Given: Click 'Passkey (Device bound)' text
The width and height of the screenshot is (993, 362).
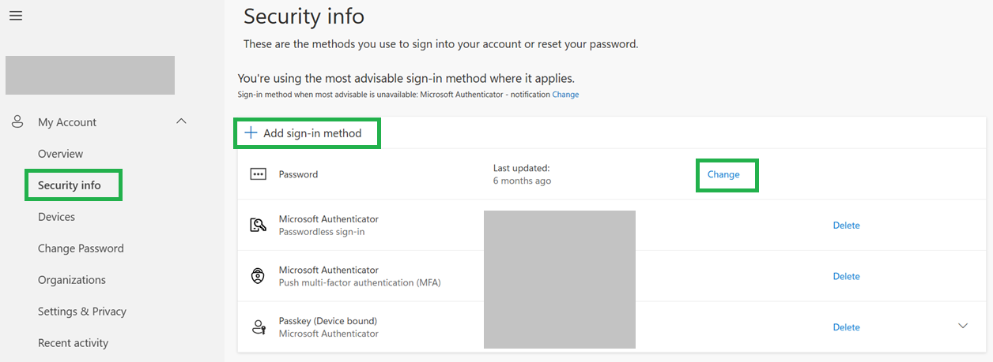Looking at the screenshot, I should click(x=328, y=321).
